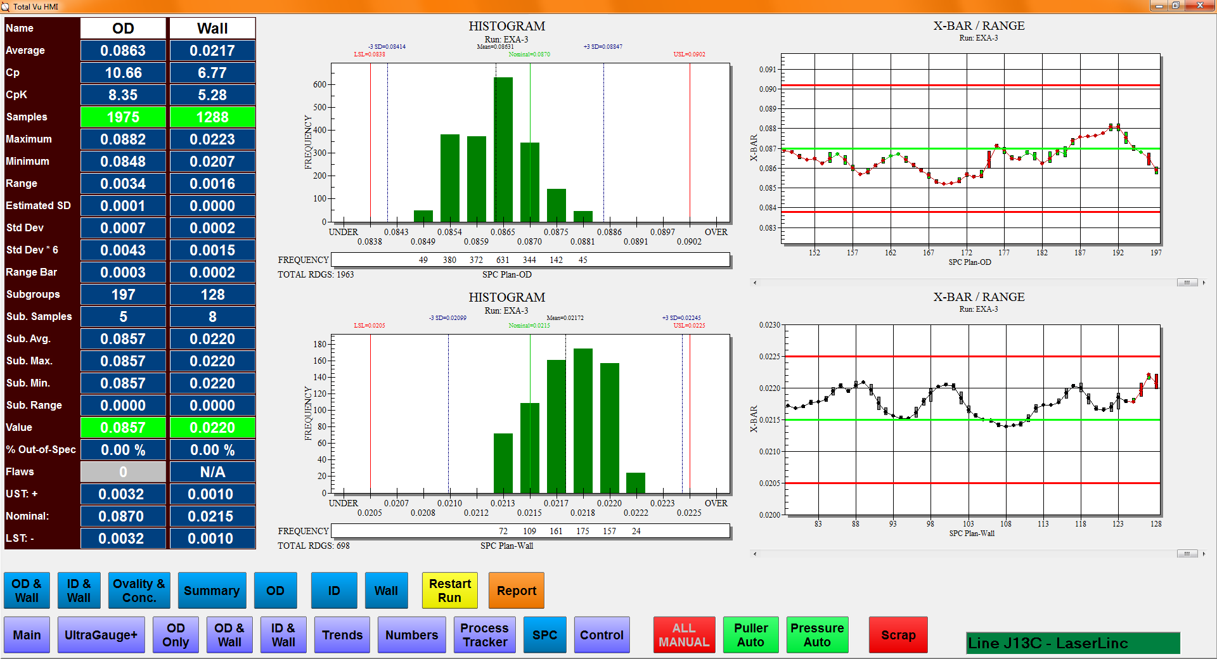The height and width of the screenshot is (659, 1217).
Task: Open the Trends screen
Action: tap(342, 635)
